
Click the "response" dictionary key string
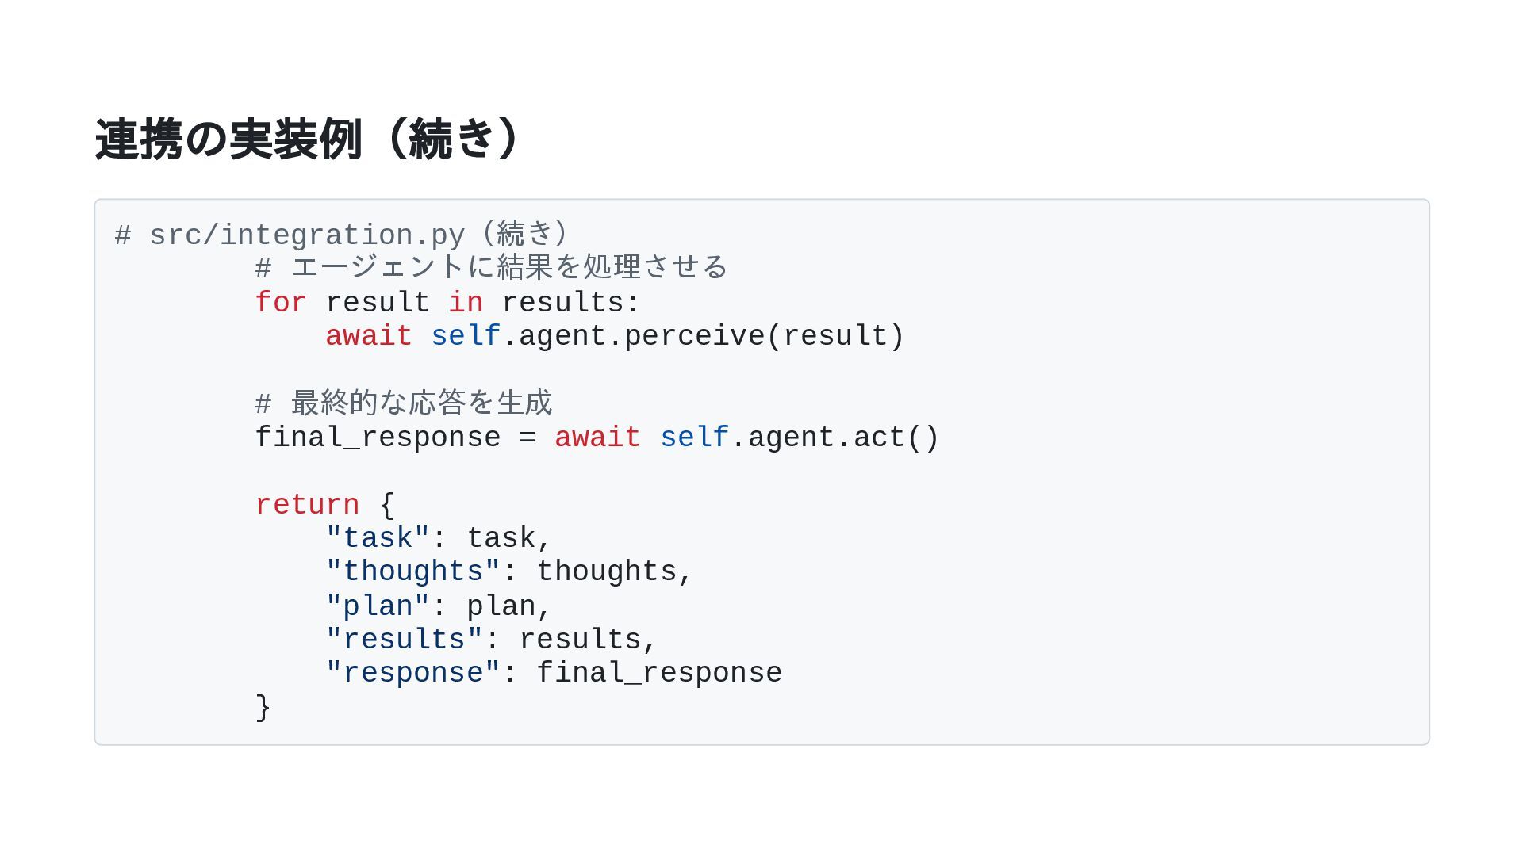point(412,673)
